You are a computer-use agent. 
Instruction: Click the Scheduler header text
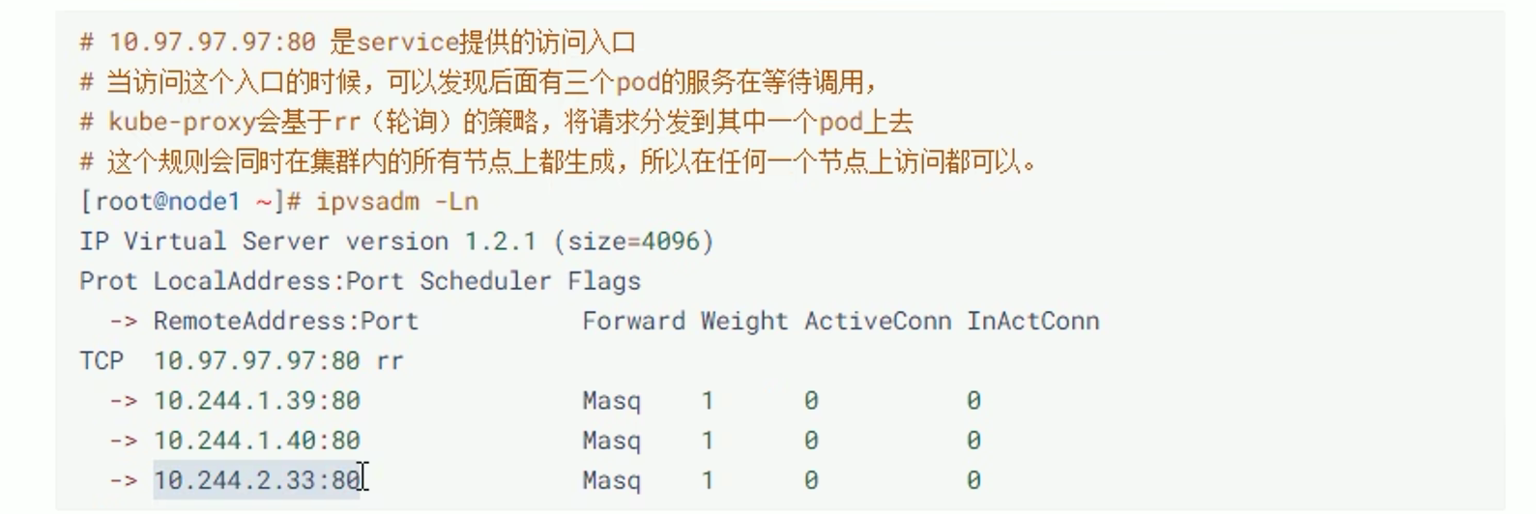click(x=485, y=281)
